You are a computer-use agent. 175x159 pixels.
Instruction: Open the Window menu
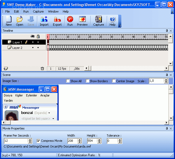click(53, 11)
